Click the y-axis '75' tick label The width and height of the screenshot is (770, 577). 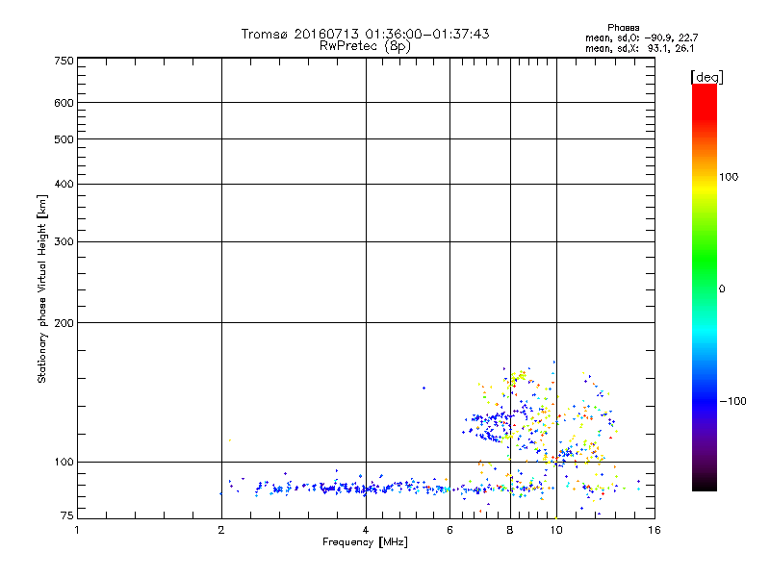pos(66,515)
